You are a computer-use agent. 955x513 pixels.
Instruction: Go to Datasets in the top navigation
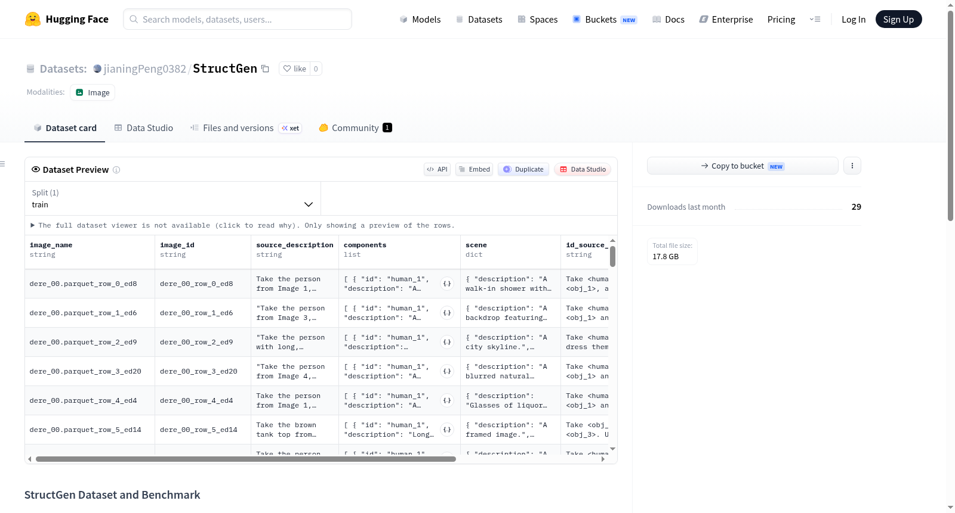(x=479, y=19)
